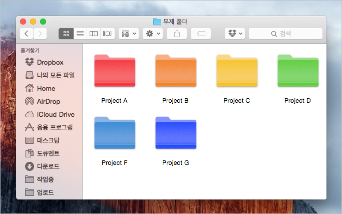Click the red close window button
Image resolution: width=342 pixels, height=214 pixels.
[x=23, y=22]
